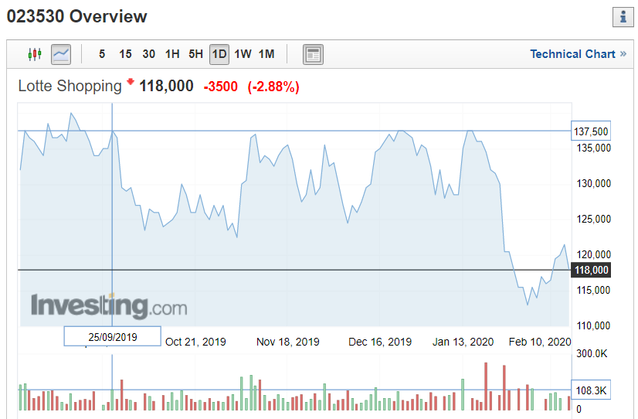Click the 120,000 price axis label
The image size is (638, 419).
pyautogui.click(x=594, y=254)
